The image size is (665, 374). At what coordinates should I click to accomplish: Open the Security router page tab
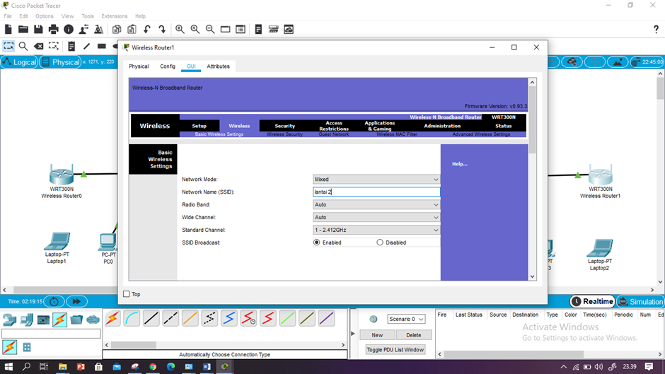click(x=284, y=126)
